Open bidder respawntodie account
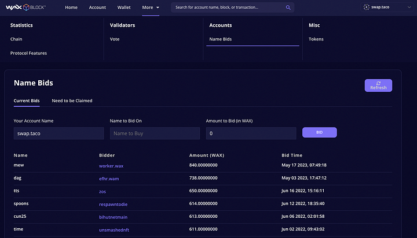Screen dimensions: 417x238 pos(114,204)
